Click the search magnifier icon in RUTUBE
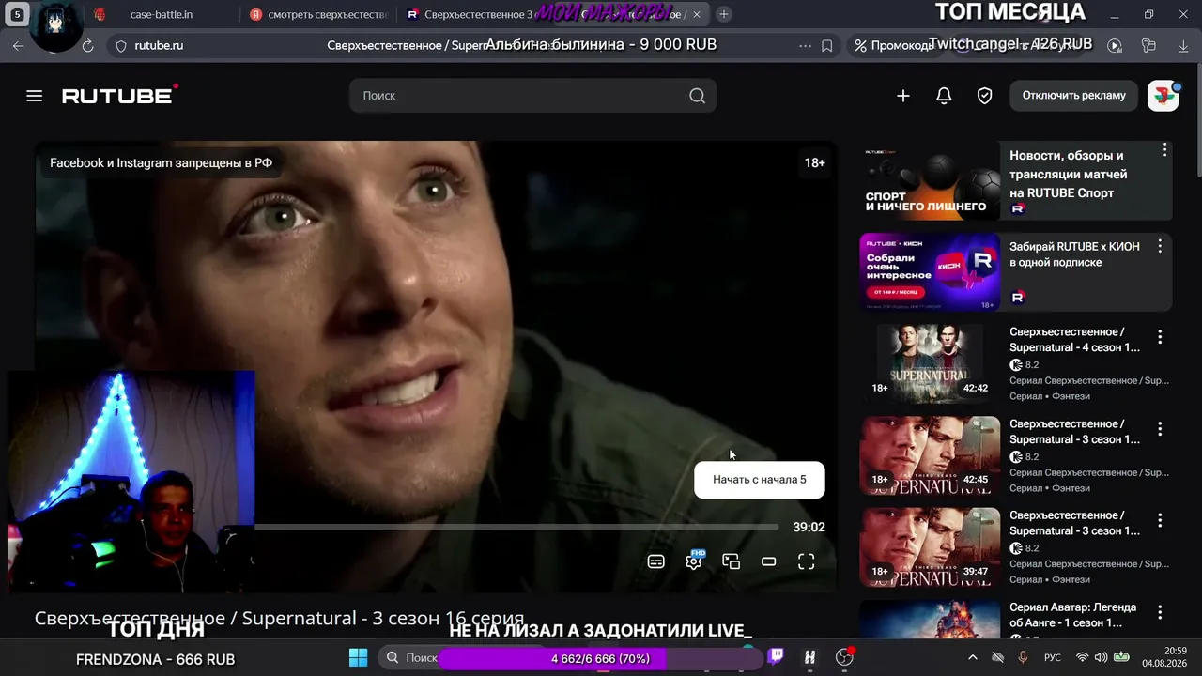The height and width of the screenshot is (676, 1202). coord(697,96)
